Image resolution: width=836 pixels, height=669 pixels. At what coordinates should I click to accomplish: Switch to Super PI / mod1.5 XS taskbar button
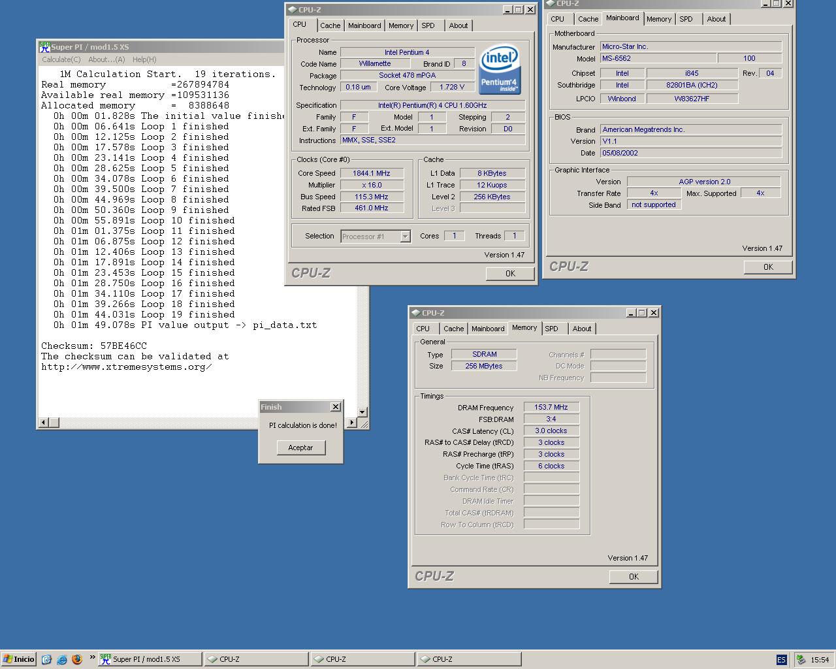click(x=150, y=659)
